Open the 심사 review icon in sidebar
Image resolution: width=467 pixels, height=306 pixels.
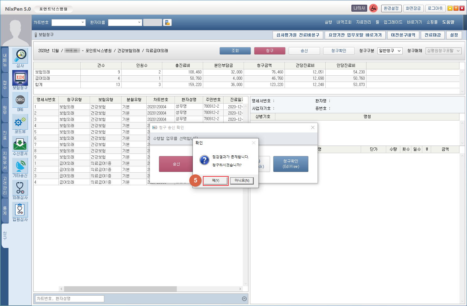point(20,56)
